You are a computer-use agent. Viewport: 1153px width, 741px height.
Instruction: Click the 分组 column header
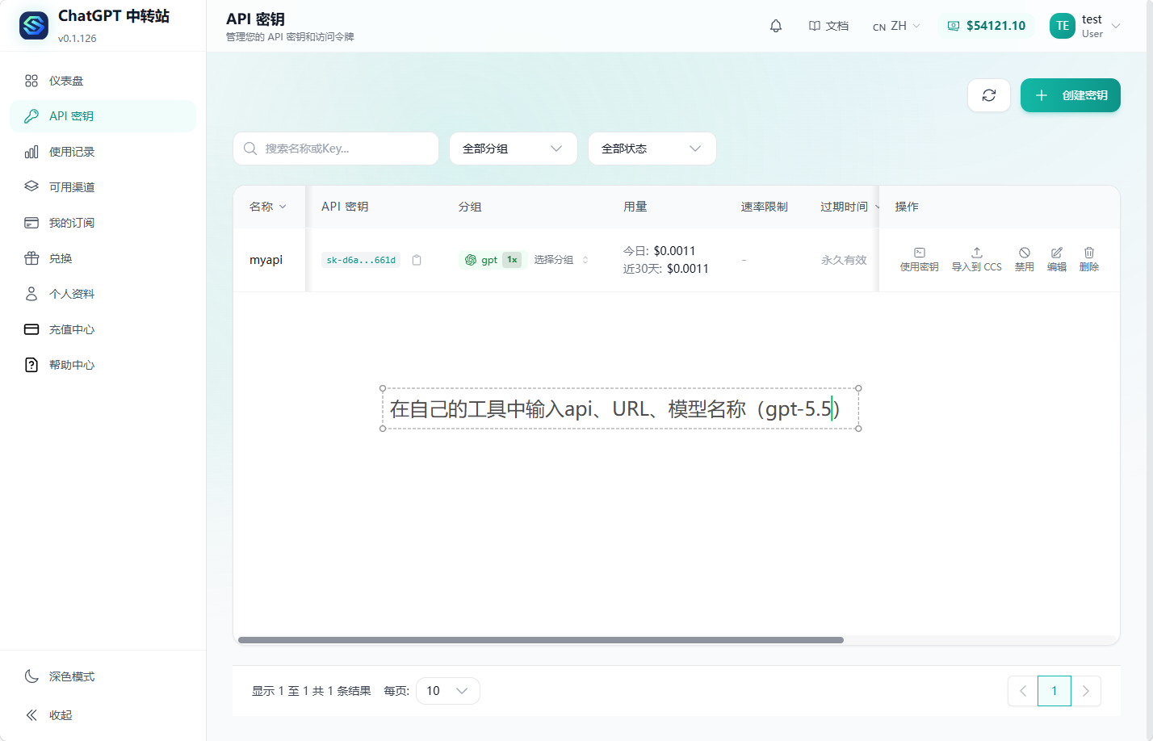[x=470, y=207]
